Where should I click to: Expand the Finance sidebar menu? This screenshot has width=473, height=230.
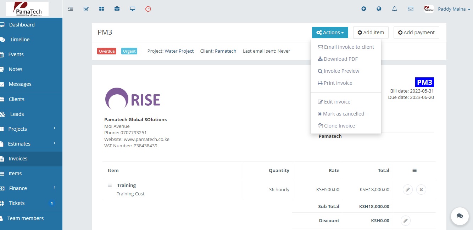[x=31, y=188]
